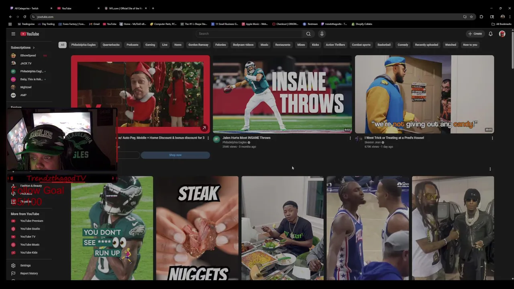The height and width of the screenshot is (289, 514).
Task: Click the Shop now ad button
Action: pyautogui.click(x=175, y=155)
